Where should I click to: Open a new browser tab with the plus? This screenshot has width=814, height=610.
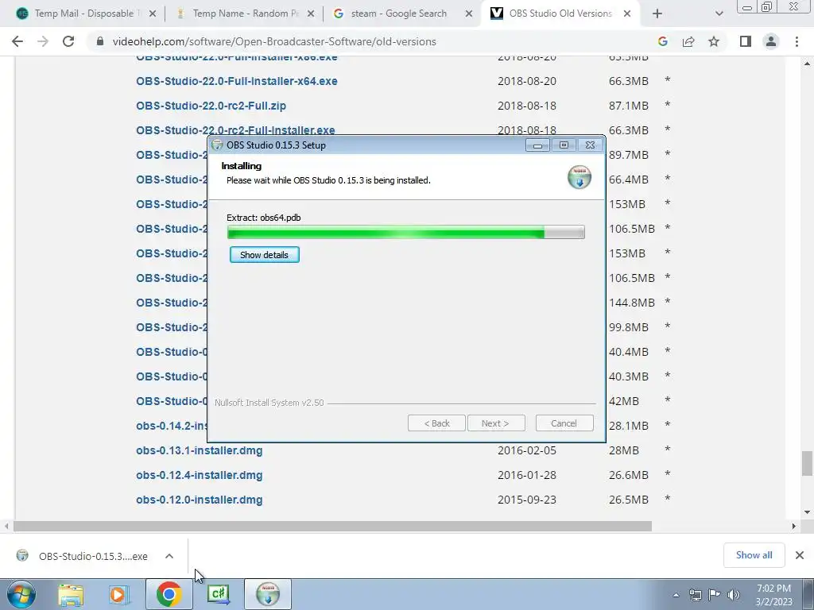click(657, 14)
